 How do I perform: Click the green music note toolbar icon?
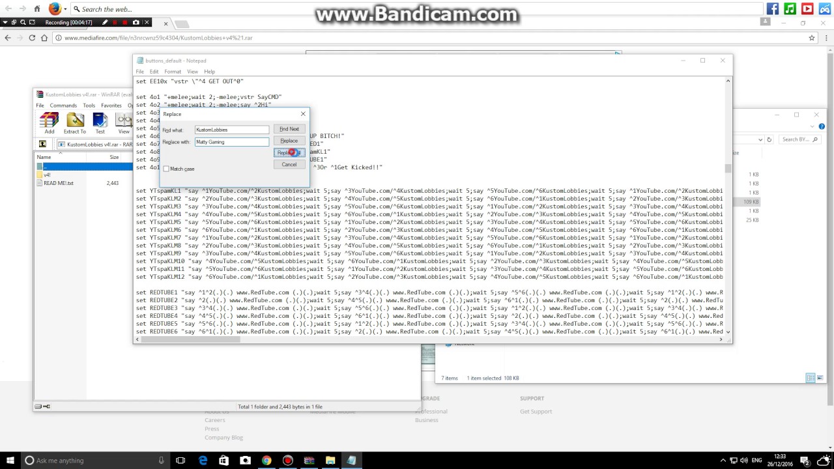pyautogui.click(x=790, y=9)
